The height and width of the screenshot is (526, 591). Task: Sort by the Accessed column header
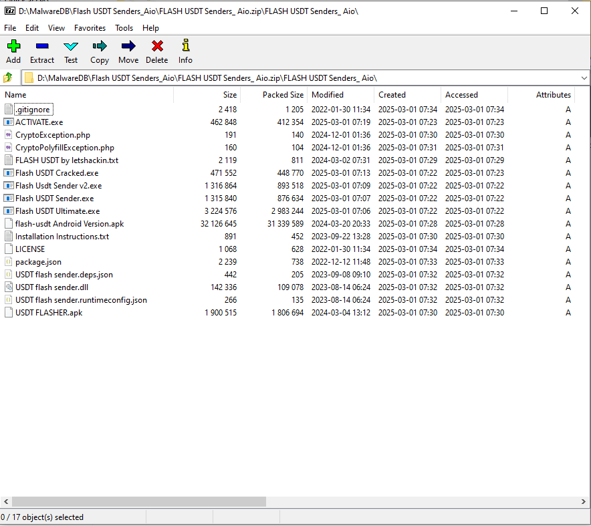tap(474, 95)
